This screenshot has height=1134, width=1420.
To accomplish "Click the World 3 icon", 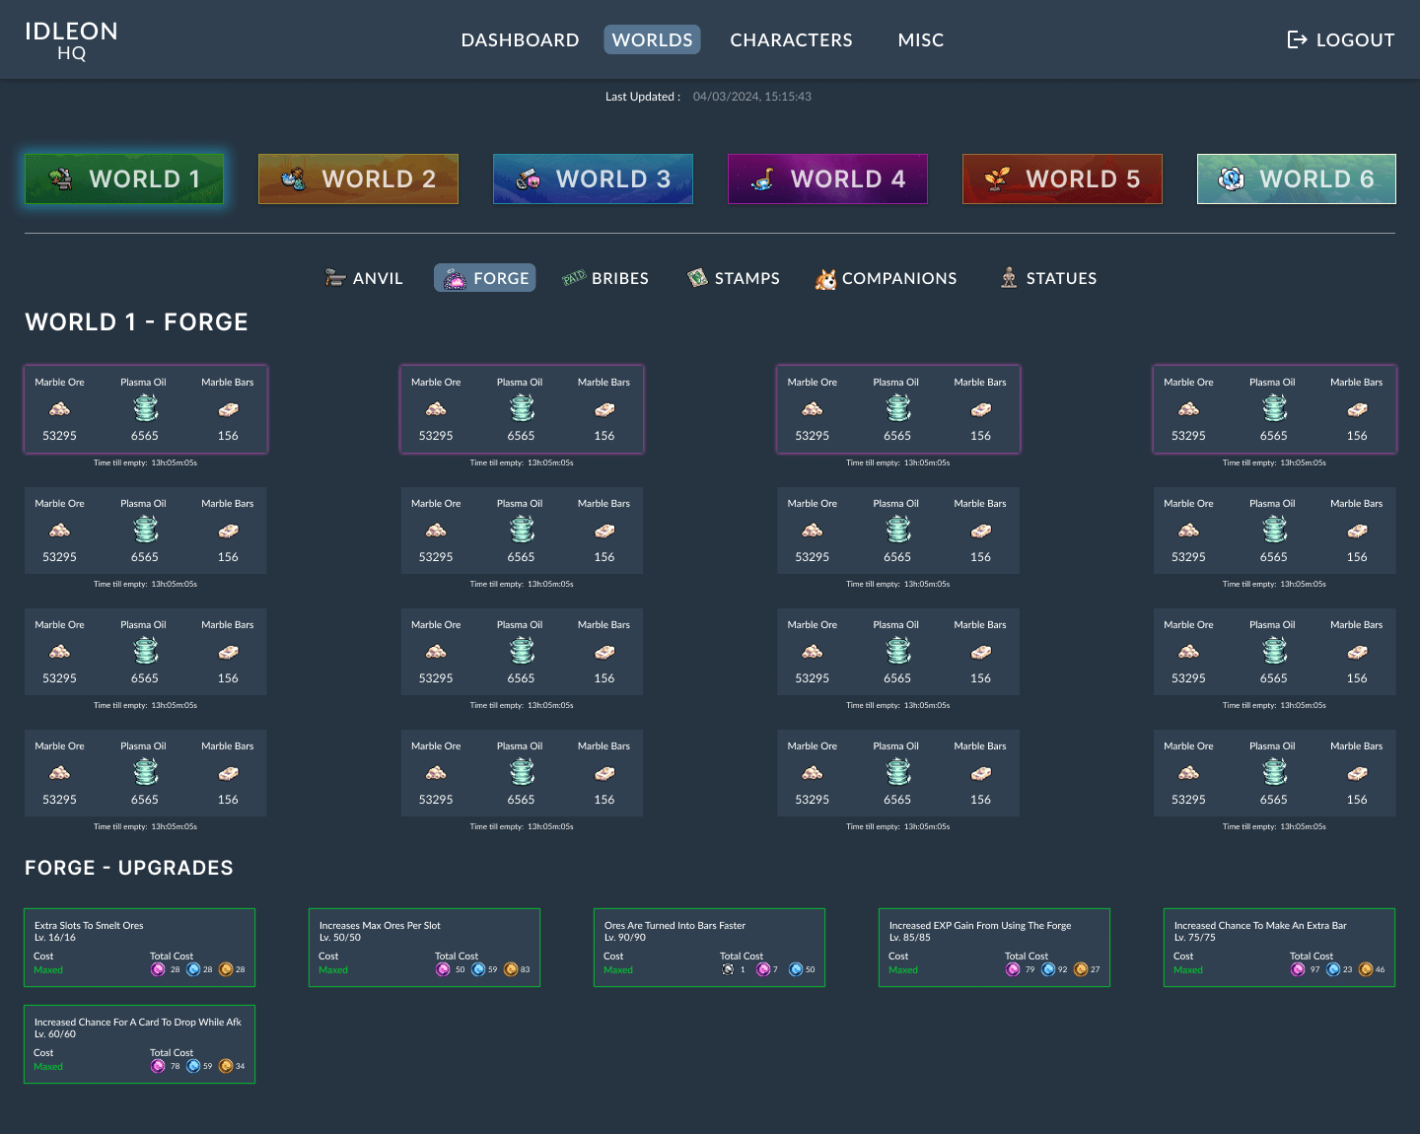I will pyautogui.click(x=529, y=178).
